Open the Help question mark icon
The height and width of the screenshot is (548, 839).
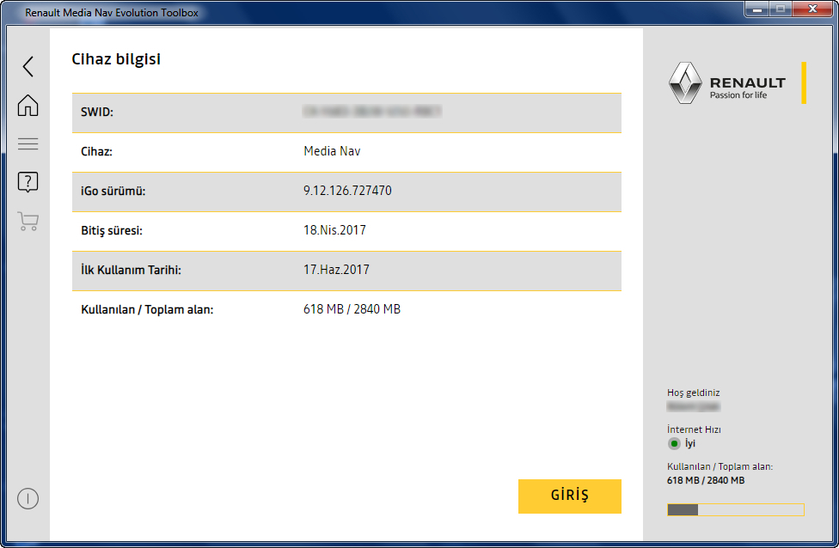[28, 182]
